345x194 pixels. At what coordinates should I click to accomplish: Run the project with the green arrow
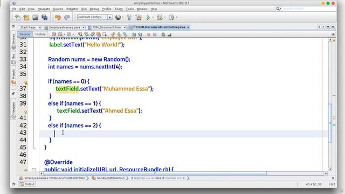click(148, 17)
